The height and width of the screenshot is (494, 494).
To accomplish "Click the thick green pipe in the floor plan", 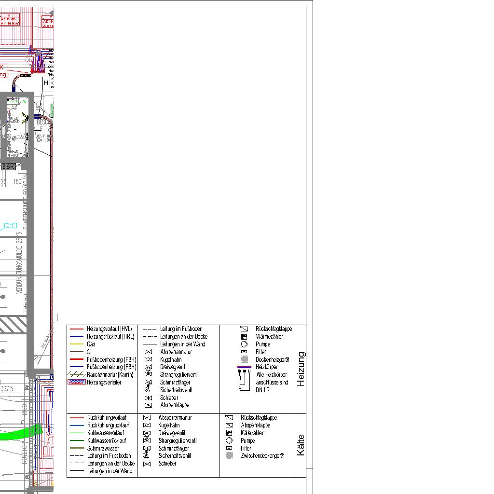I will [x=21, y=433].
